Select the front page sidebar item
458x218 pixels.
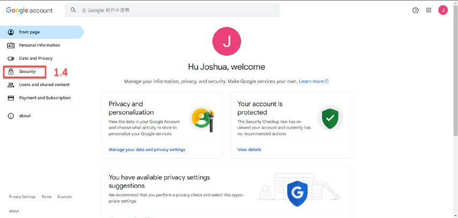click(x=42, y=32)
